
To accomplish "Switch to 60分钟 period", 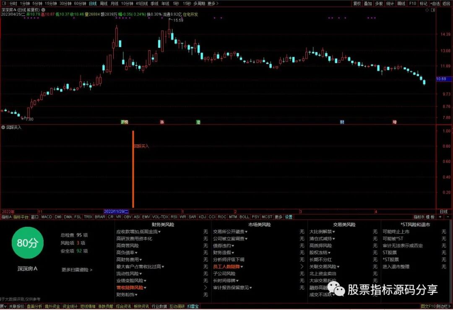I will [80, 3].
